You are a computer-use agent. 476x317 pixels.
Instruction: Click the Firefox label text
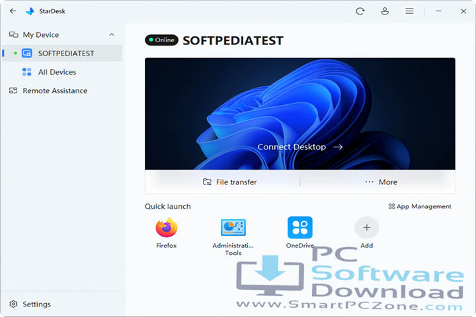[x=167, y=246]
